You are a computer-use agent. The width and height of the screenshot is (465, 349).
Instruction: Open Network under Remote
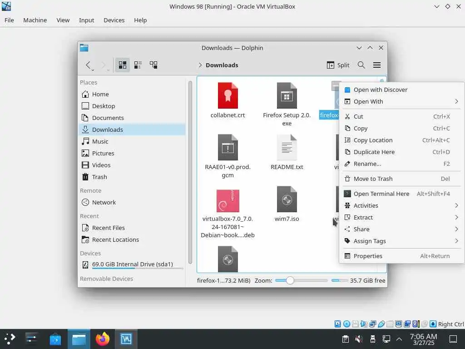(132, 202)
